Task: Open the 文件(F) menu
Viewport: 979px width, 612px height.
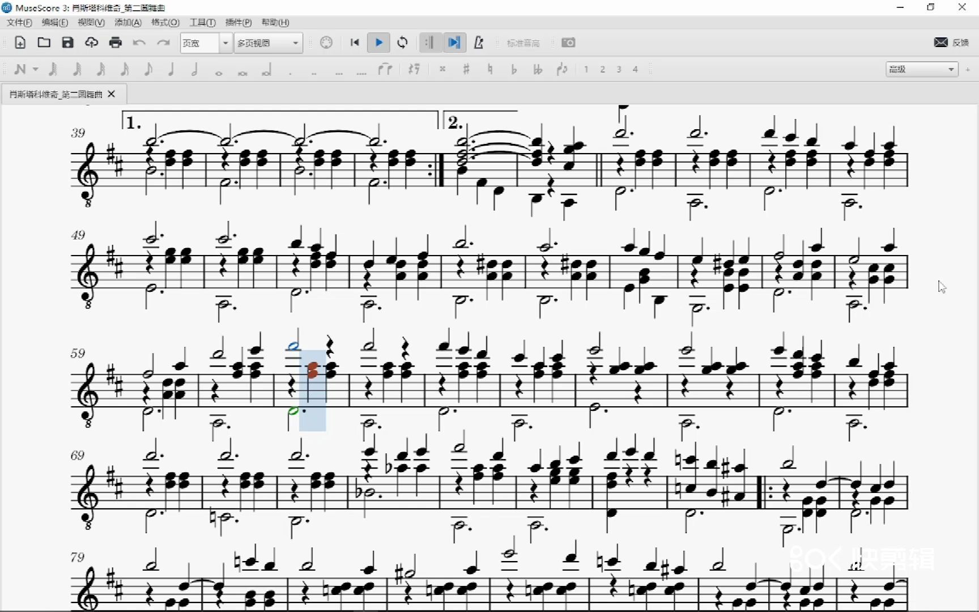Action: pyautogui.click(x=19, y=22)
